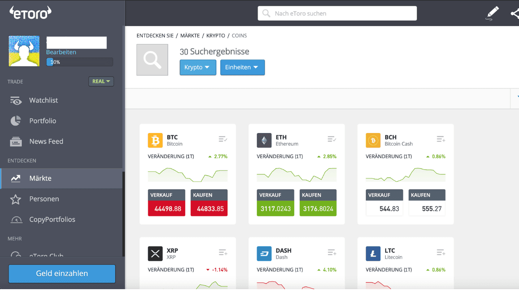Click BTC Verkauf price 44498.88
Image resolution: width=519 pixels, height=292 pixels.
(x=167, y=208)
